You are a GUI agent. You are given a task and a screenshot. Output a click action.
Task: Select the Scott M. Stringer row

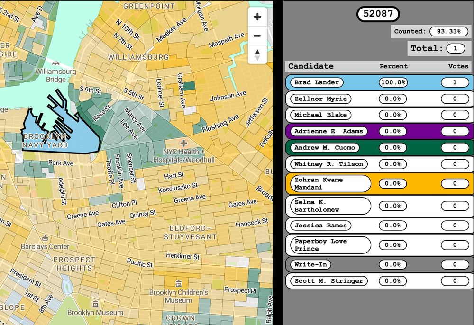tap(379, 281)
